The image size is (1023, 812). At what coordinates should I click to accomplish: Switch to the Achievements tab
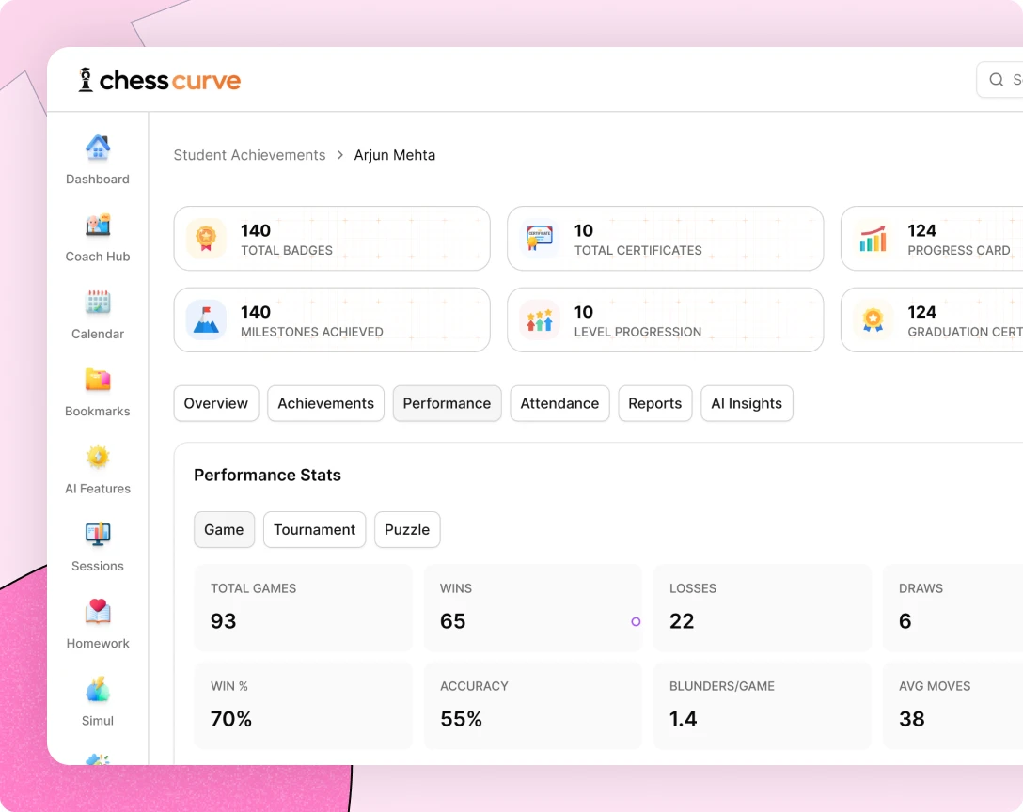[x=325, y=404]
